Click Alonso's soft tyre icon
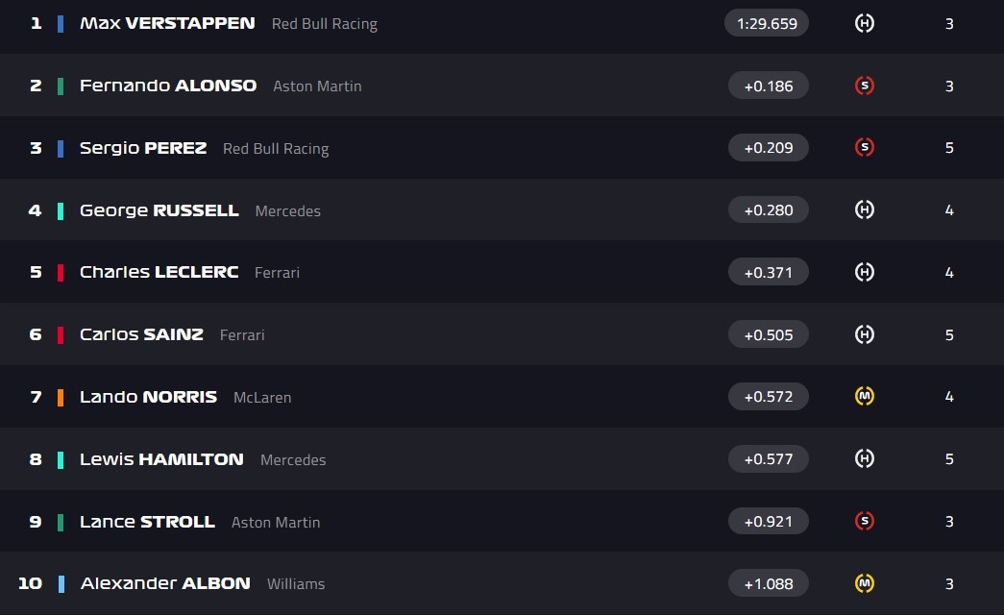Screen dimensions: 1004x615 pos(864,86)
